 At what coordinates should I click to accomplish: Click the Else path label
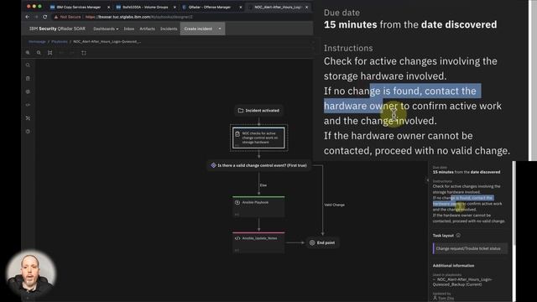click(263, 185)
